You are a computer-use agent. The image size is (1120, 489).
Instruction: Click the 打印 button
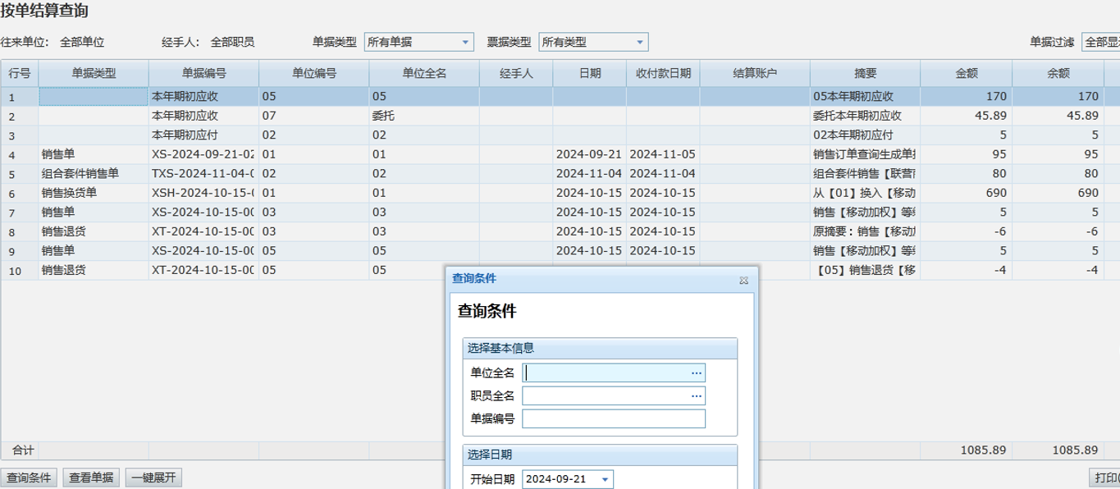(1104, 478)
